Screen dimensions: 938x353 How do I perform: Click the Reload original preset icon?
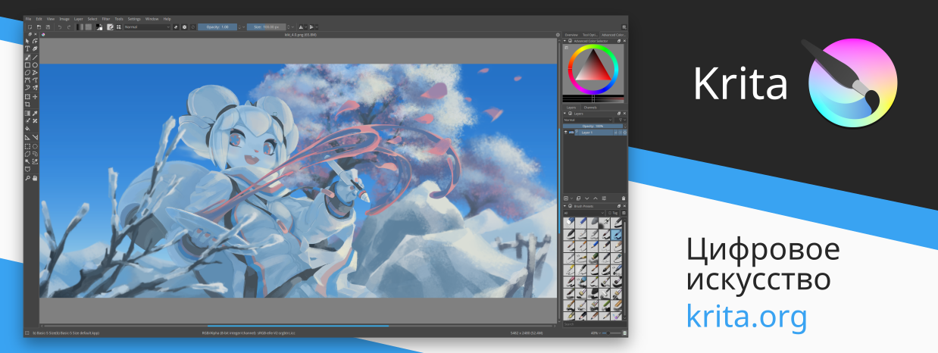point(193,27)
